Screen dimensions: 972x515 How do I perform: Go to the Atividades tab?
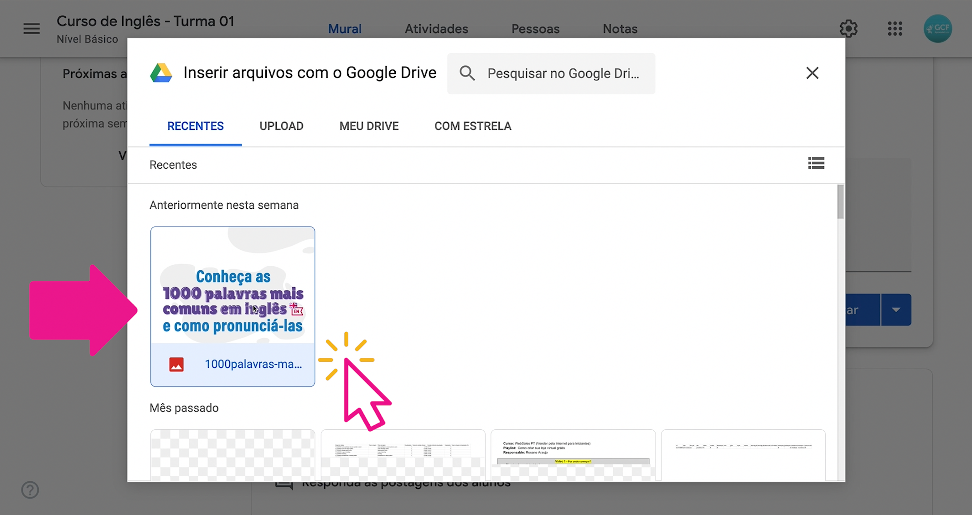coord(436,29)
